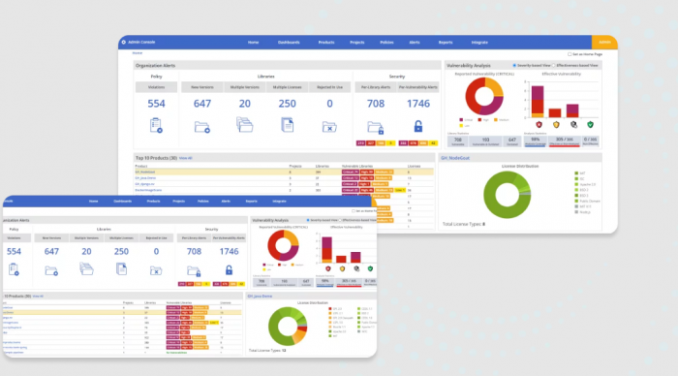Open the GH_NodeGoat panel title link
Screen dimensions: 678x376
tap(455, 158)
